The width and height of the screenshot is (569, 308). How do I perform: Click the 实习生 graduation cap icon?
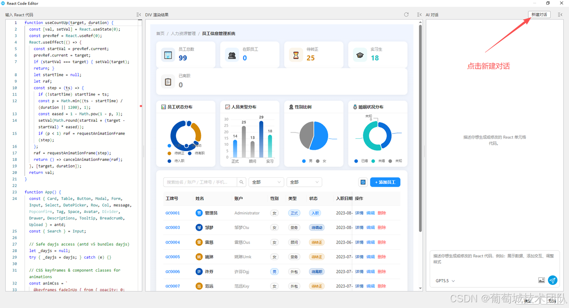click(360, 55)
